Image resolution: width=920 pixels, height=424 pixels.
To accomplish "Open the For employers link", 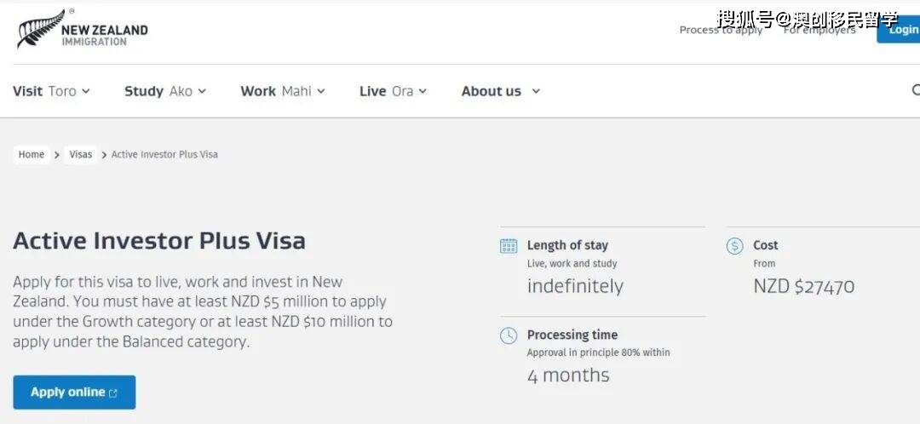I will click(x=819, y=30).
